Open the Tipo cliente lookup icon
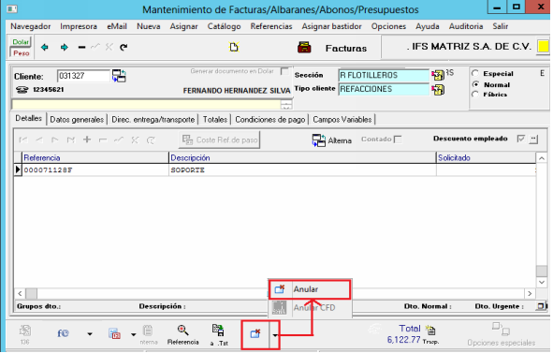Screen dimensions: 553x353 pos(438,89)
